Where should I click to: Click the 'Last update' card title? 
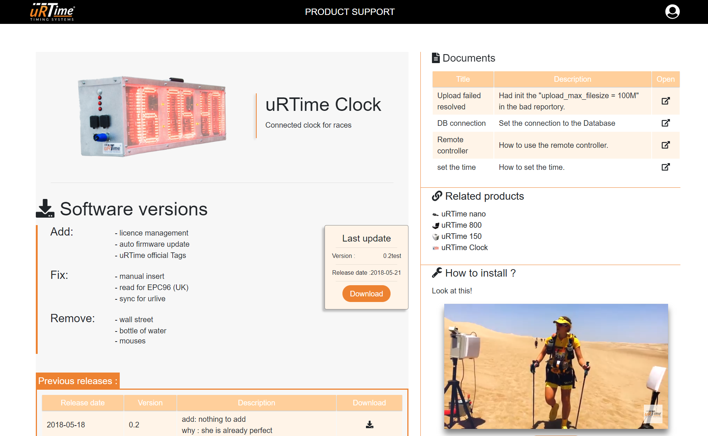(x=366, y=238)
